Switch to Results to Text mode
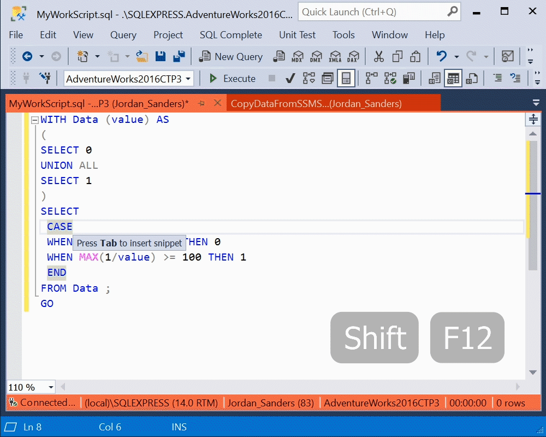The image size is (546, 437). coord(435,78)
